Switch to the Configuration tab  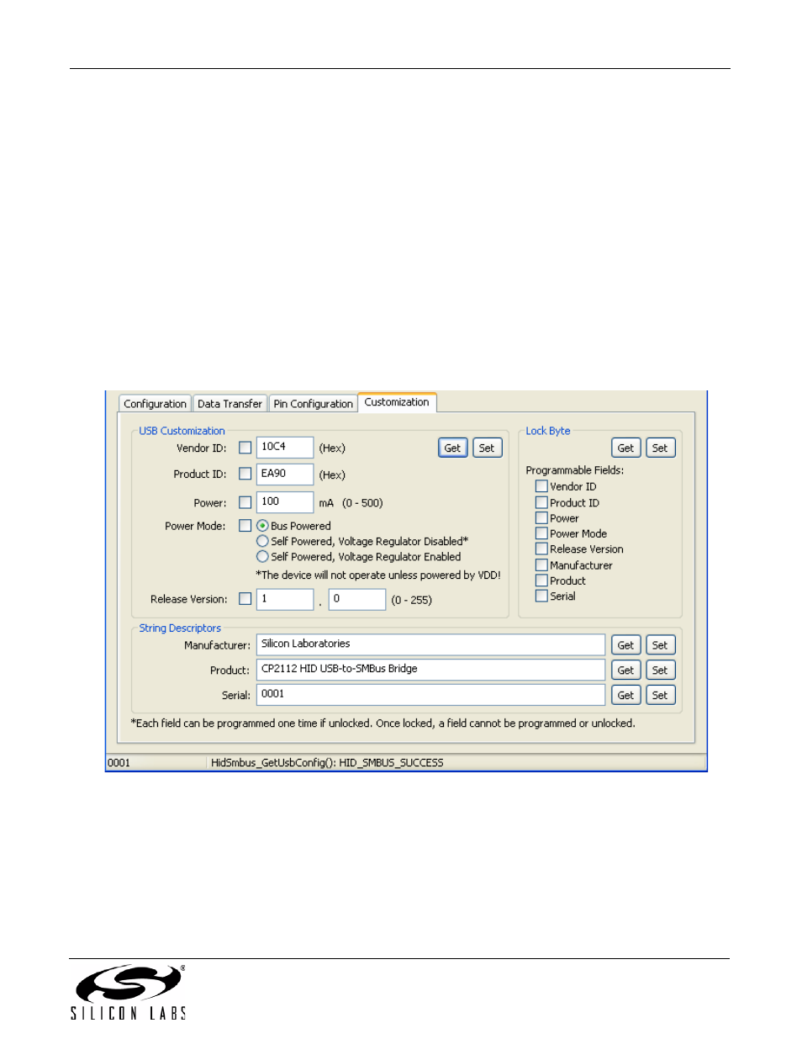click(155, 404)
